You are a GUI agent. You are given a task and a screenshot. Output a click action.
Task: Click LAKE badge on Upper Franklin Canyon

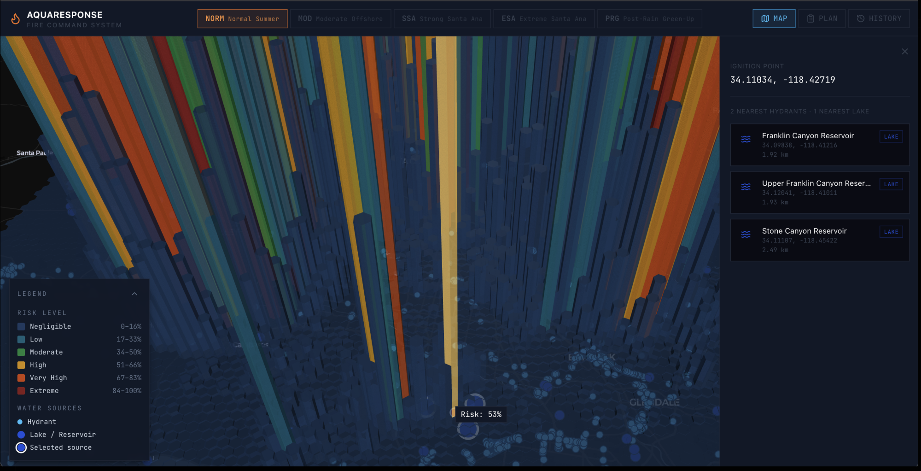(891, 184)
